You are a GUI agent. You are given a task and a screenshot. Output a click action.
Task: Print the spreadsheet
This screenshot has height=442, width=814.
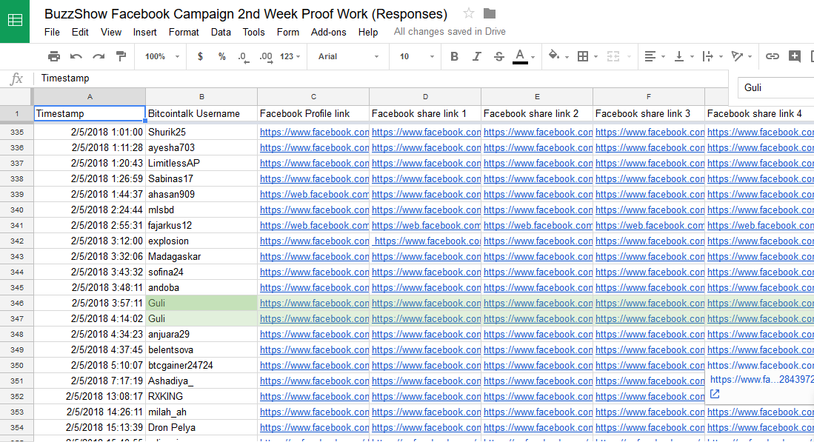(53, 56)
